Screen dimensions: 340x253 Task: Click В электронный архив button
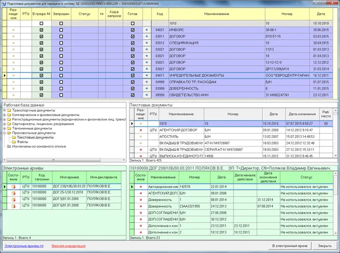290,246
